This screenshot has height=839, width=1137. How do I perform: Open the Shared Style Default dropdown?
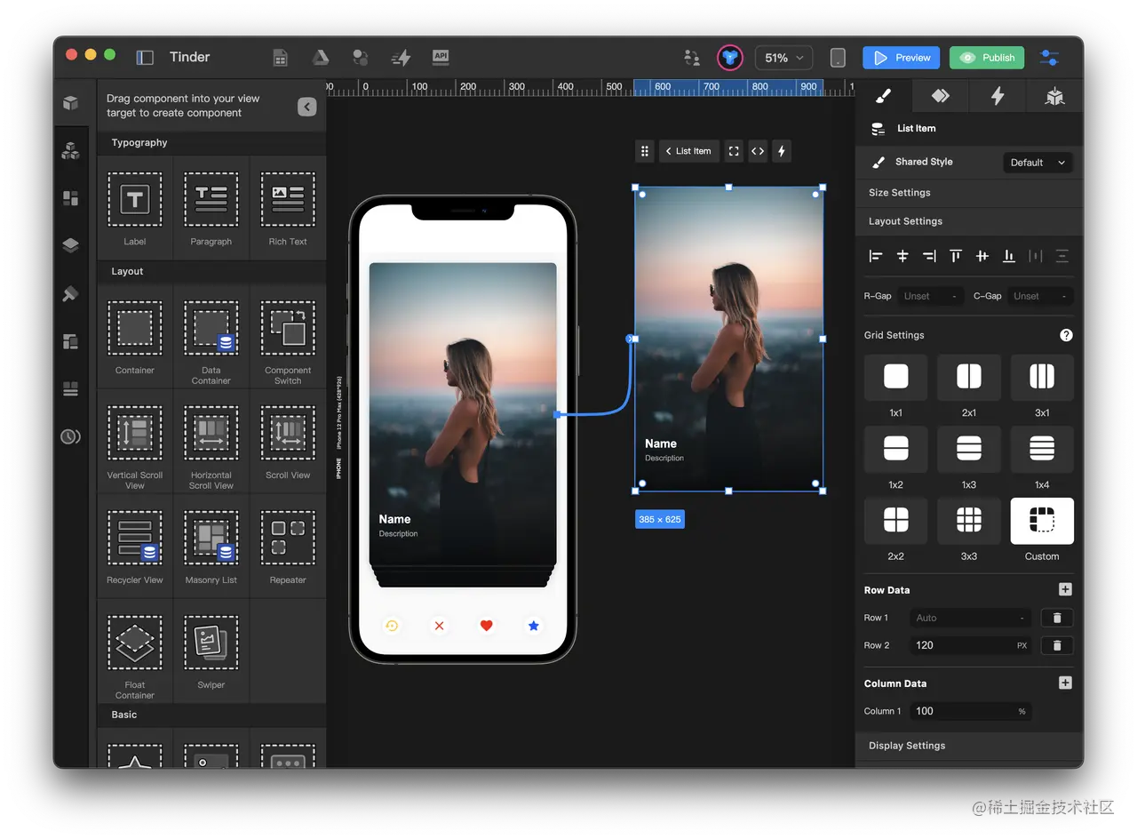pyautogui.click(x=1038, y=163)
